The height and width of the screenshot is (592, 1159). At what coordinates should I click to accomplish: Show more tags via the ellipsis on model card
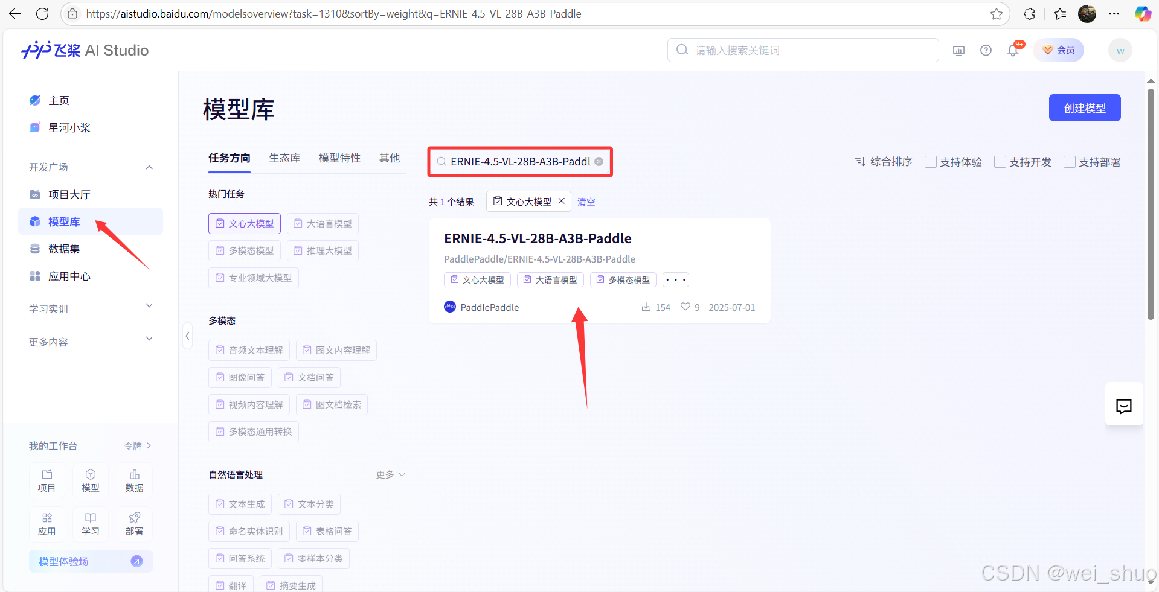click(x=675, y=279)
